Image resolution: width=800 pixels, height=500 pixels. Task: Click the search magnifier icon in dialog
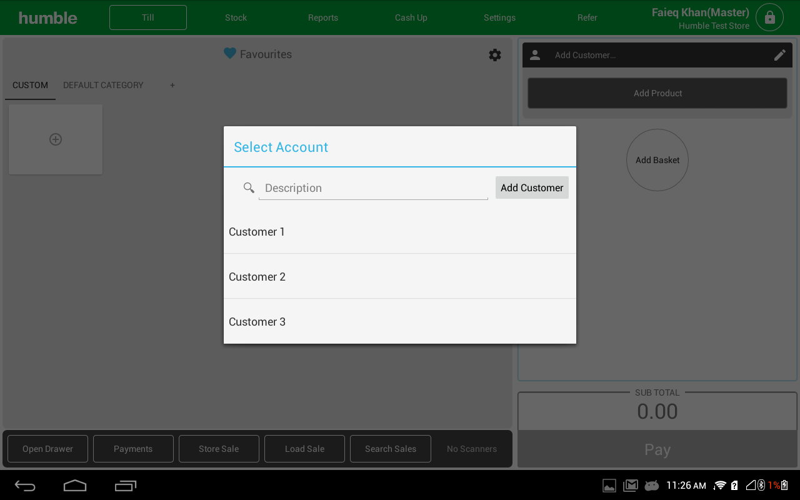pos(249,187)
